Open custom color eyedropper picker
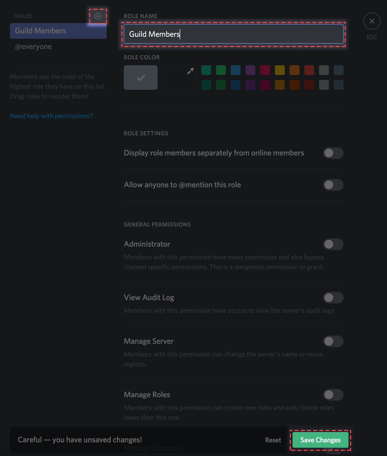 [179, 77]
